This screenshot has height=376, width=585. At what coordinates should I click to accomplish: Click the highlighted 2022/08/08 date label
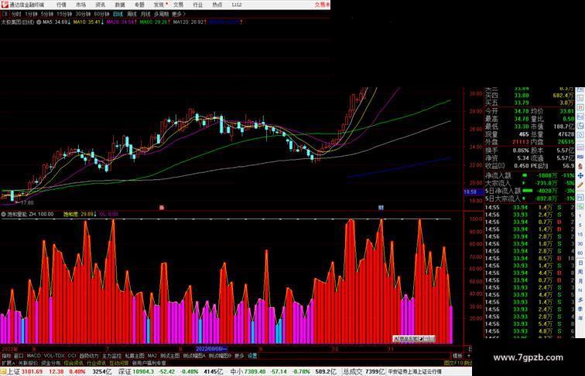(211, 349)
